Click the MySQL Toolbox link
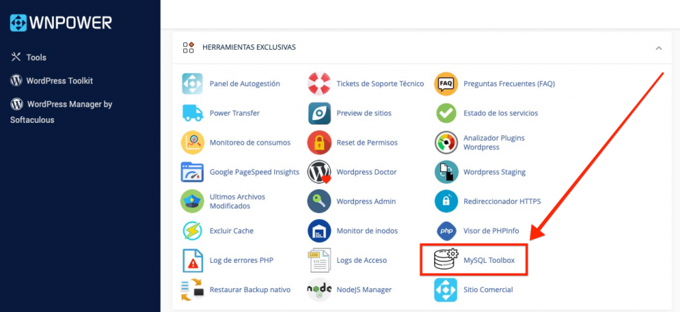Screen dimensions: 680x312 tap(489, 260)
